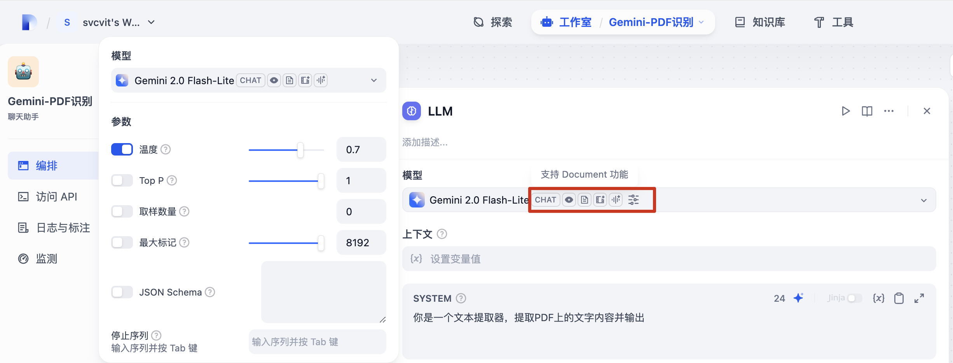Open the LLM node more options menu
This screenshot has height=363, width=953.
888,111
